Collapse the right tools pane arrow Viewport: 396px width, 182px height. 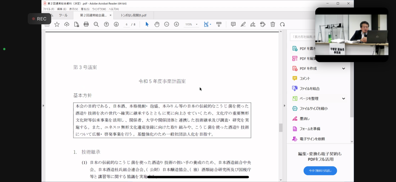point(284,105)
